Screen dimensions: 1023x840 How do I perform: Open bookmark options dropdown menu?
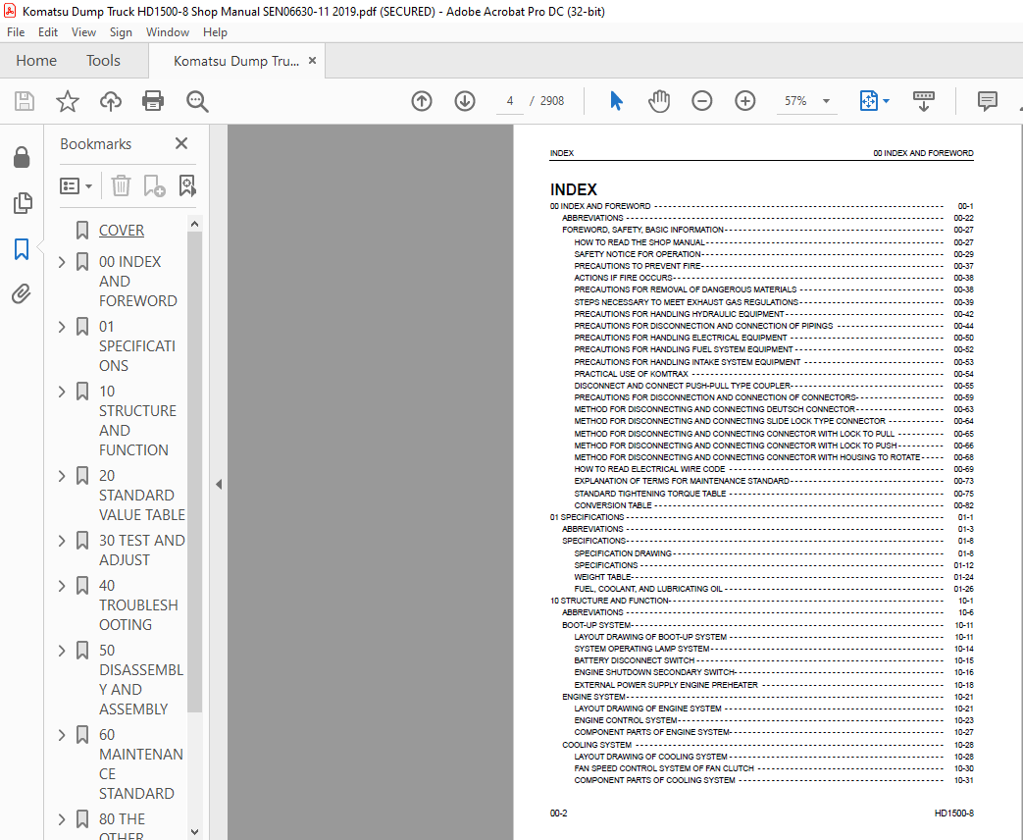point(76,186)
